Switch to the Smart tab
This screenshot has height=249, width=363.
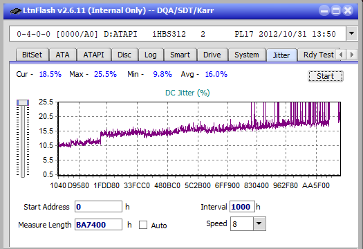[180, 55]
